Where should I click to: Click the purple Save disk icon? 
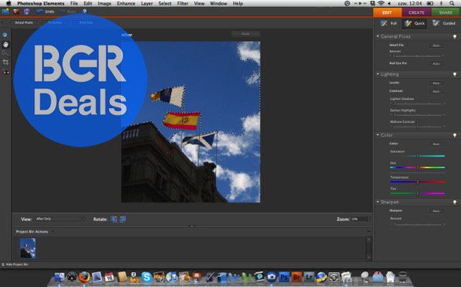pyautogui.click(x=27, y=12)
